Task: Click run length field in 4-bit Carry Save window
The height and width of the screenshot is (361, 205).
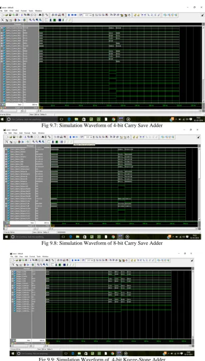Action: click(x=87, y=15)
